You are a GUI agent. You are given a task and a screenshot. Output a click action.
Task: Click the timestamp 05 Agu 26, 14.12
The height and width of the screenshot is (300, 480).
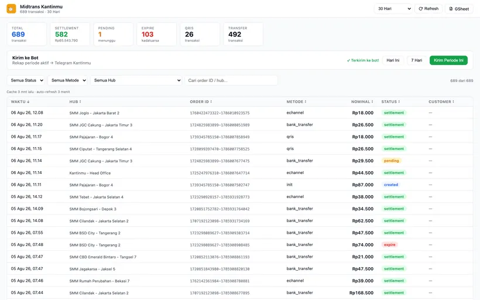tap(26, 197)
